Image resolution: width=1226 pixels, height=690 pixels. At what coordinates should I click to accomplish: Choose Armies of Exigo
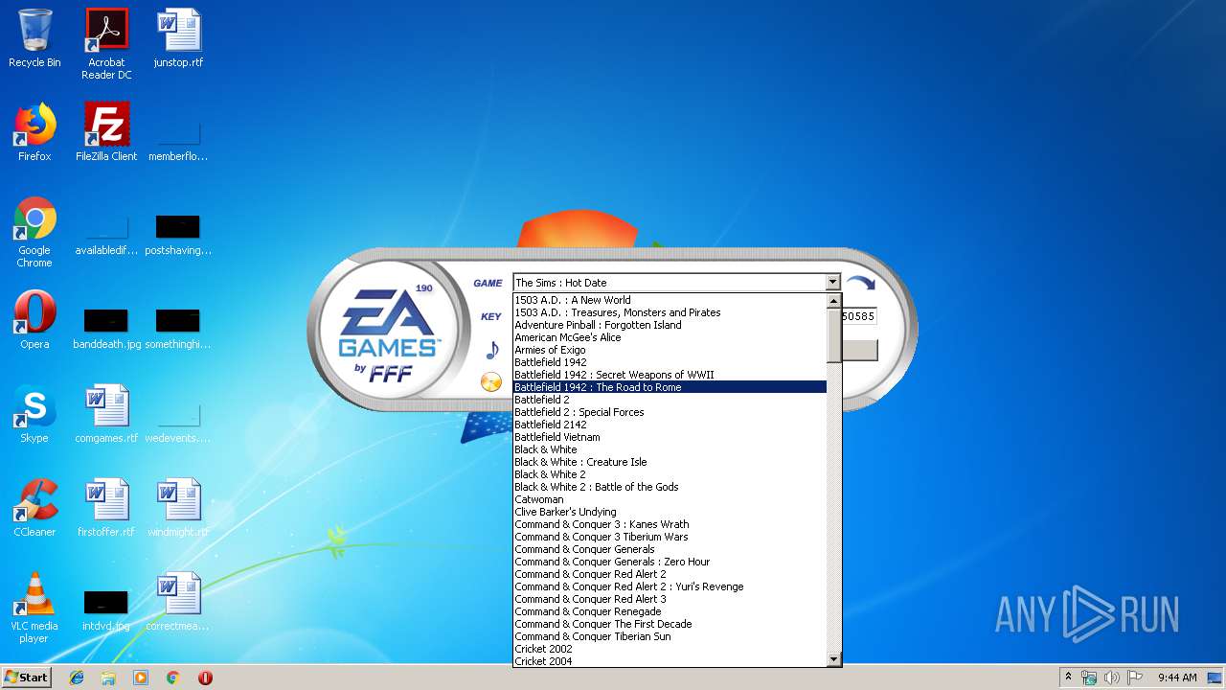pos(670,350)
